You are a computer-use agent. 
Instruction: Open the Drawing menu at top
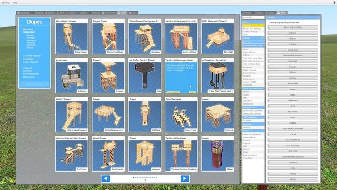pyautogui.click(x=6, y=3)
